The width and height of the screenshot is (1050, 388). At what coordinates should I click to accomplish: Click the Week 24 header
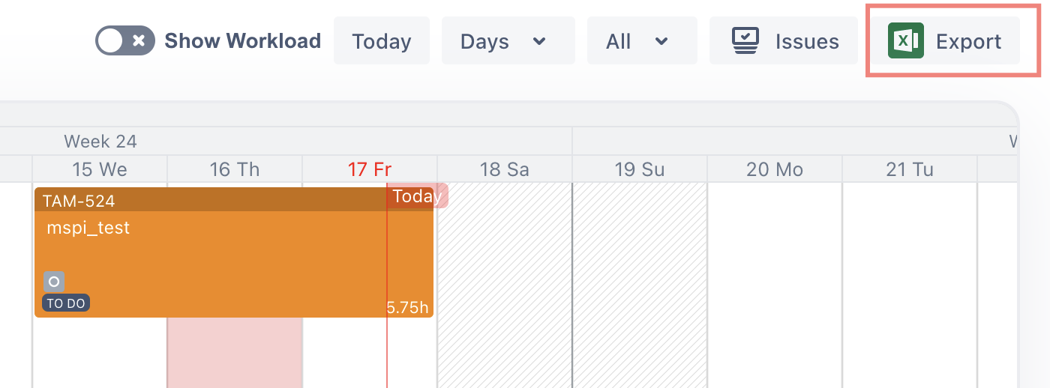(x=100, y=141)
